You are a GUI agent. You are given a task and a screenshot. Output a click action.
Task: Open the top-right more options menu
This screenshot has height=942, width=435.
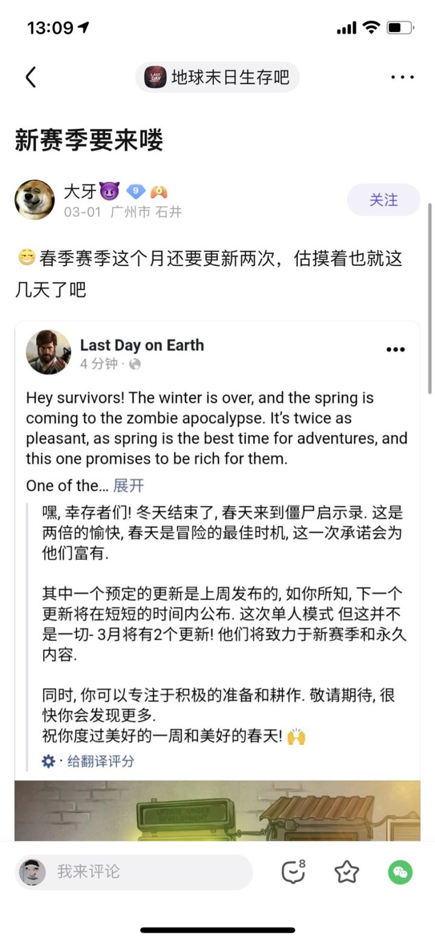402,77
